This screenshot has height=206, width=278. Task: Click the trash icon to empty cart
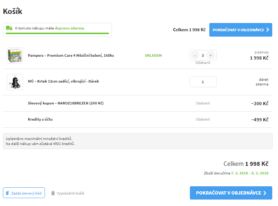53,193
